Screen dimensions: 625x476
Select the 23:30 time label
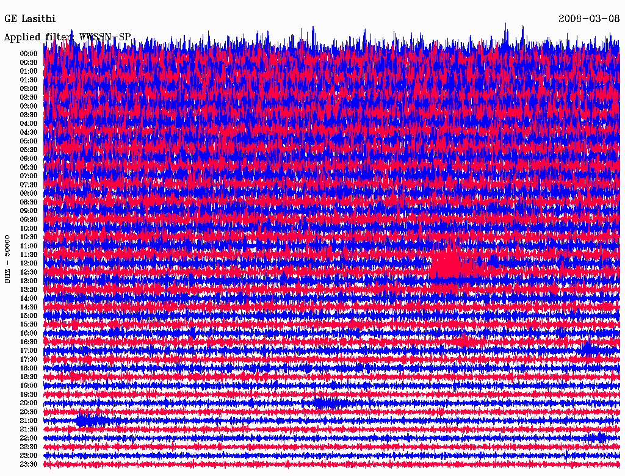tap(29, 464)
